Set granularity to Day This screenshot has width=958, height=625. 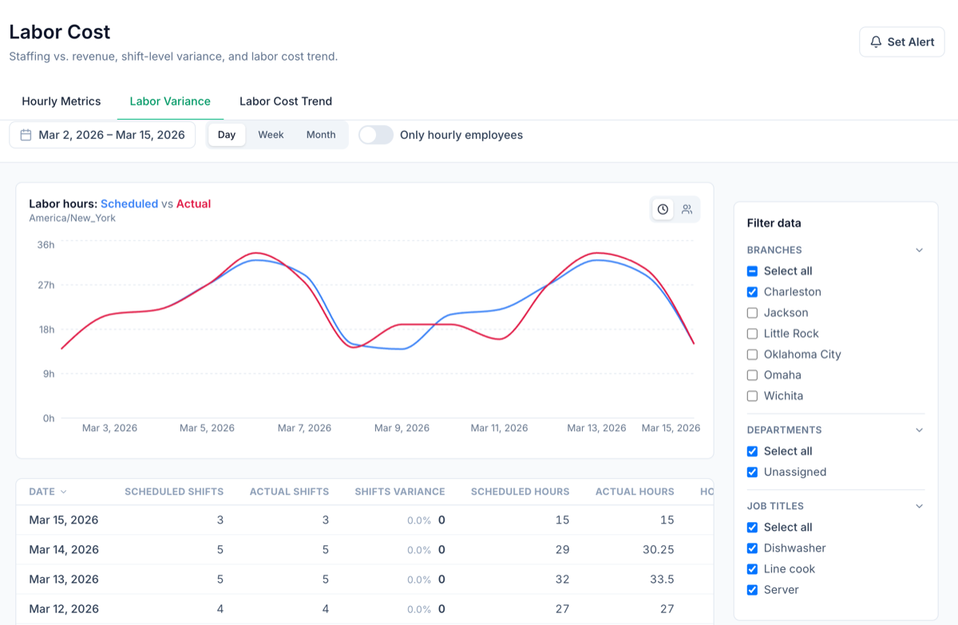coord(227,135)
